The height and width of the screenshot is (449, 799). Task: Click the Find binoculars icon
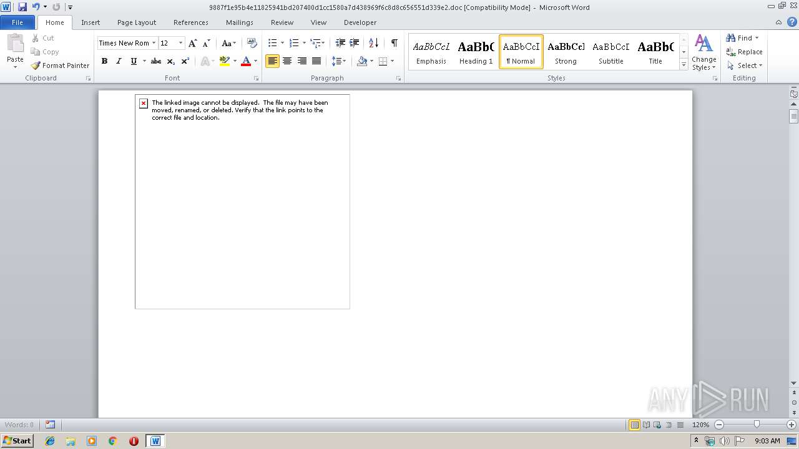coord(730,38)
